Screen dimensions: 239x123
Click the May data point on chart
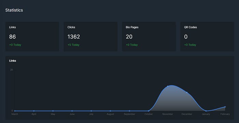coord(53,111)
